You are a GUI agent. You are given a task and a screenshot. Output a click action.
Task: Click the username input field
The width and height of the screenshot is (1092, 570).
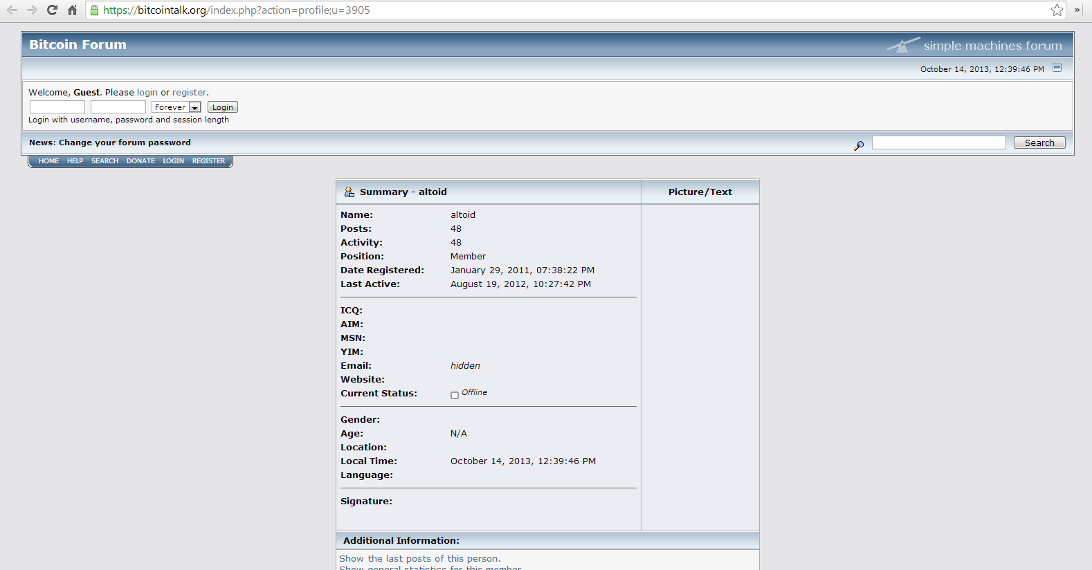(x=57, y=107)
